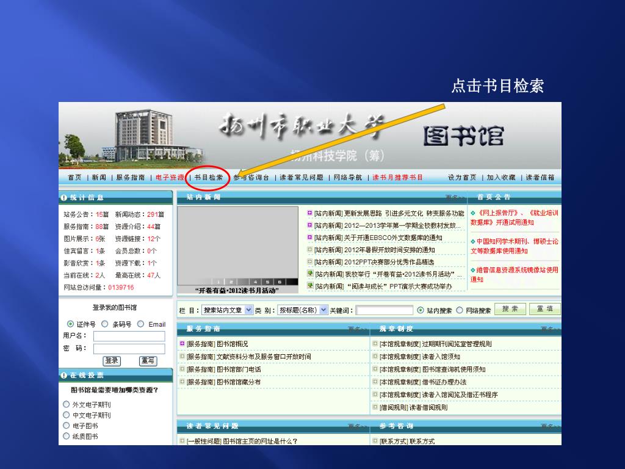625x469 pixels.
Task: Select 中文电子期刊 poll option
Action: coord(66,415)
